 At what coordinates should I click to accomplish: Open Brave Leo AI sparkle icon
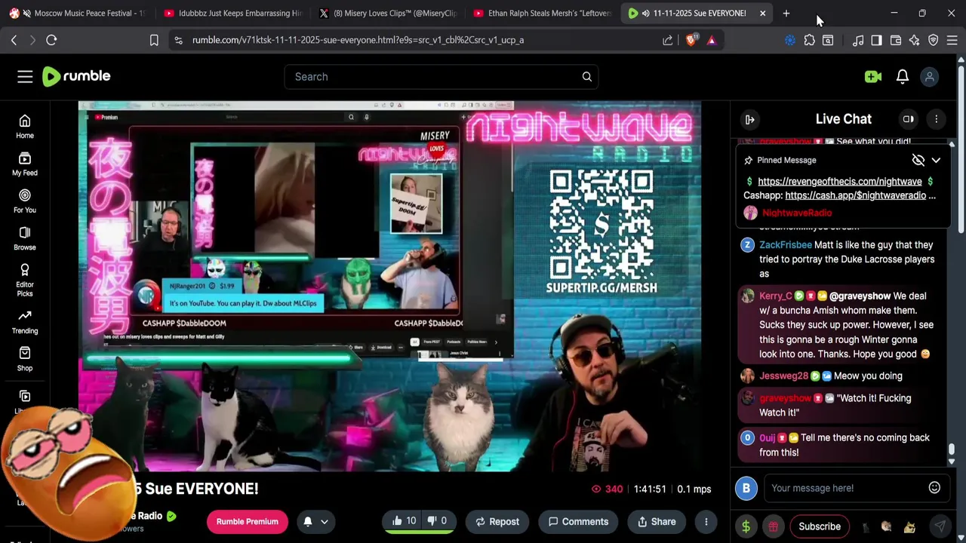[x=915, y=40]
